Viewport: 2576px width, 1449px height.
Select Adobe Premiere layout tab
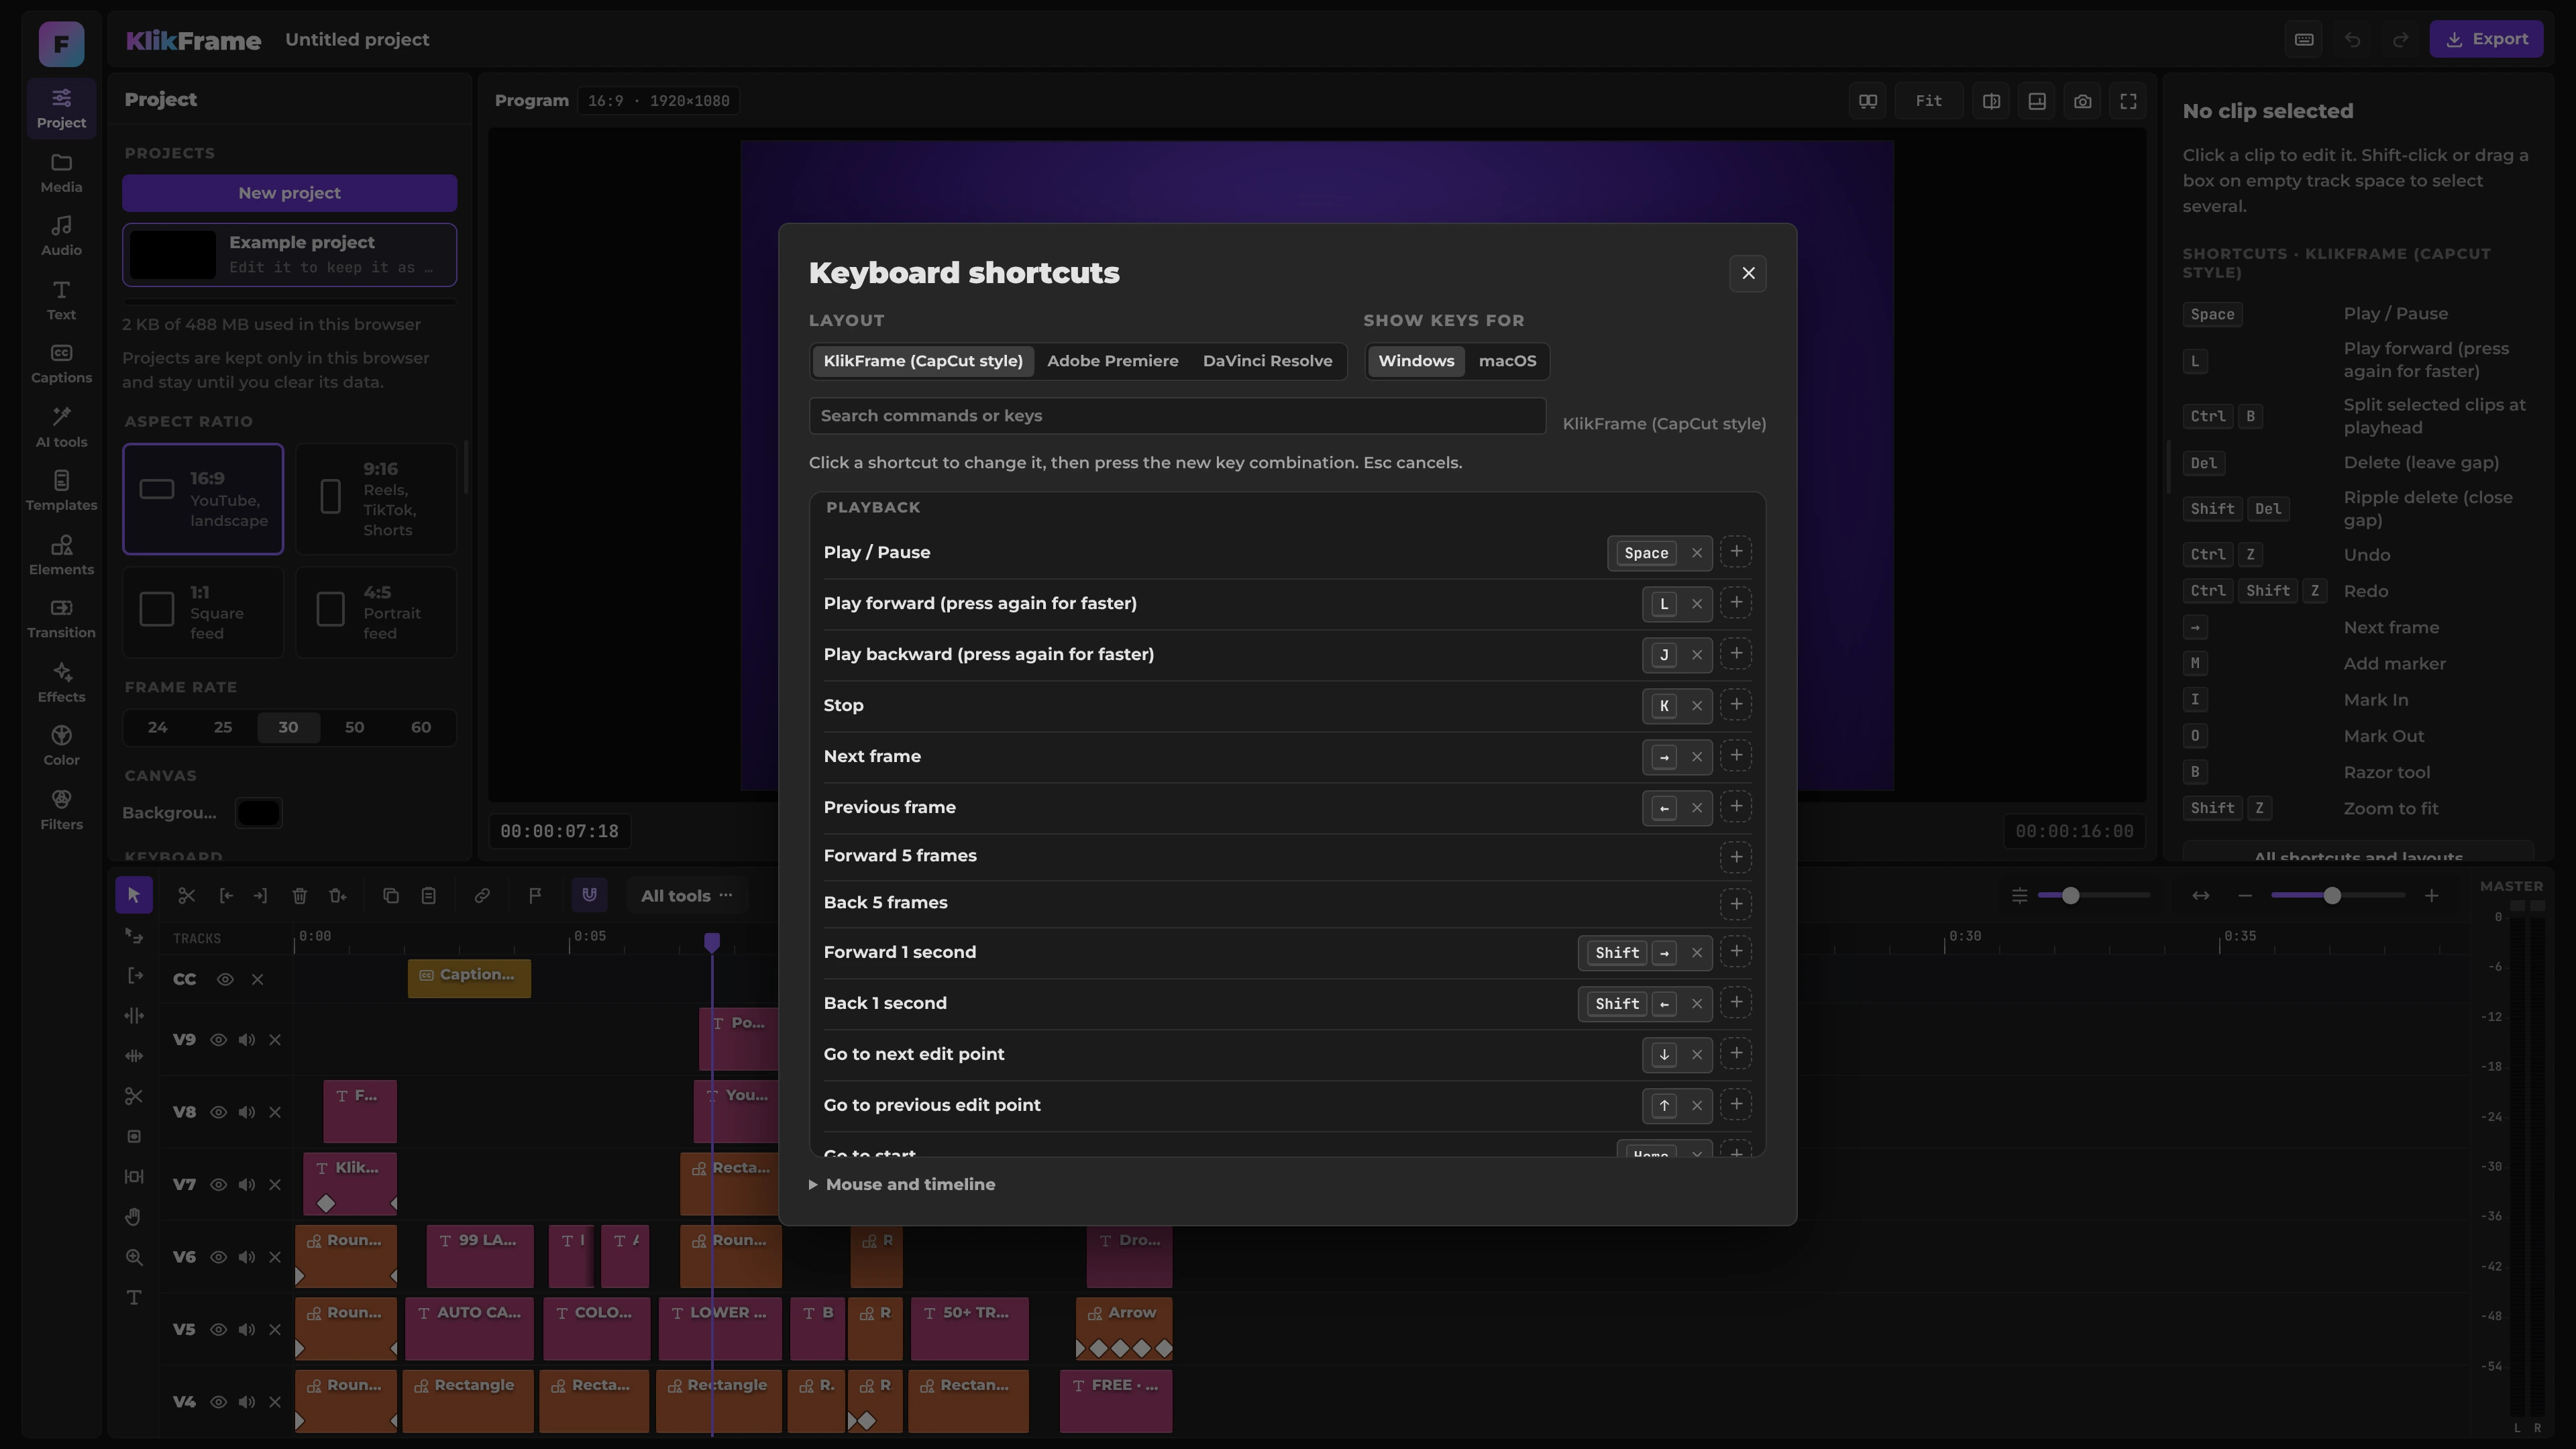coord(1112,361)
